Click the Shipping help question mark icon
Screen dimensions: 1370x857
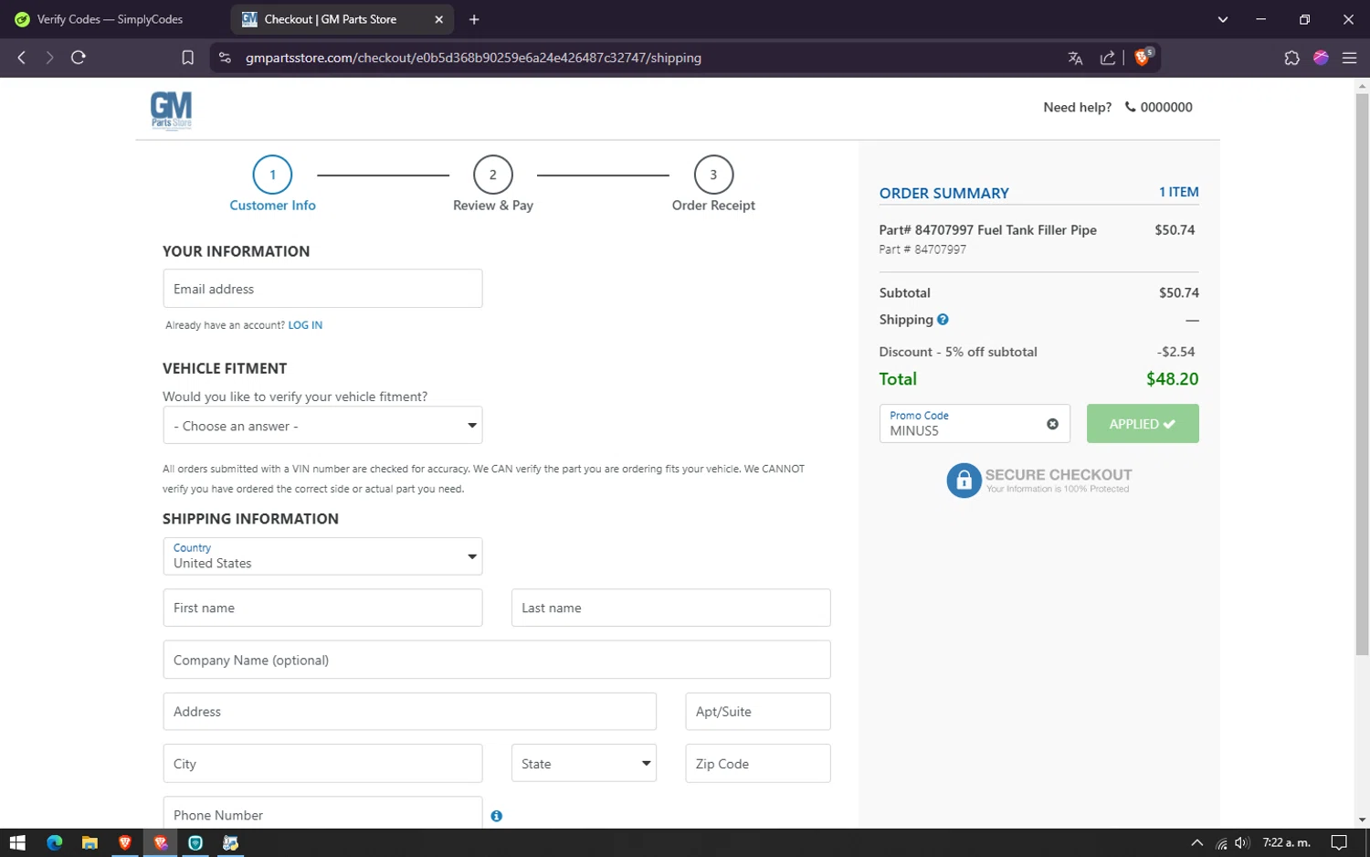[943, 320]
